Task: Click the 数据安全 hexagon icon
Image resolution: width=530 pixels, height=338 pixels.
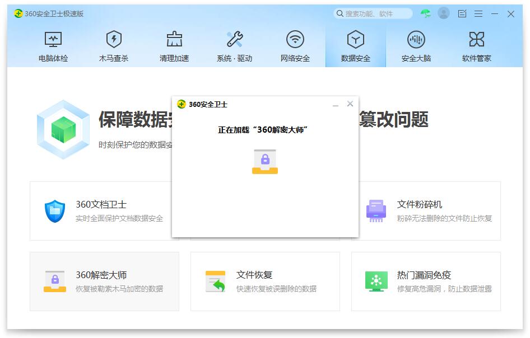Action: click(356, 39)
